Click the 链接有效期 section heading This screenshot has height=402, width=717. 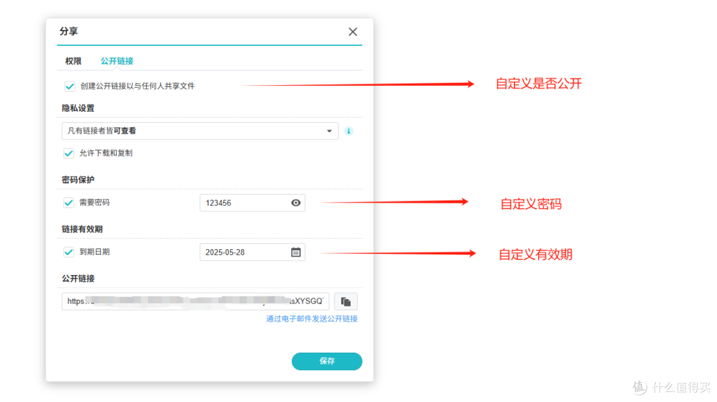82,229
